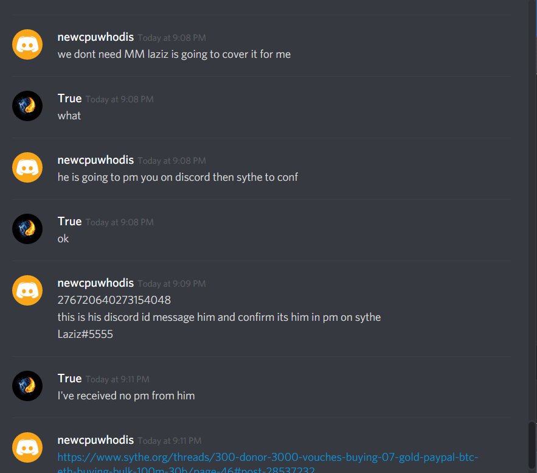Click newcpuwhodis avatar on first message
The width and height of the screenshot is (537, 473).
tap(27, 44)
